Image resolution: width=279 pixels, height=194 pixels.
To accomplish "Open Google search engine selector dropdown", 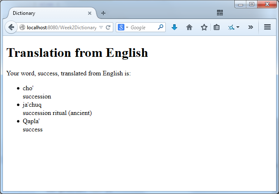I will tap(123, 28).
